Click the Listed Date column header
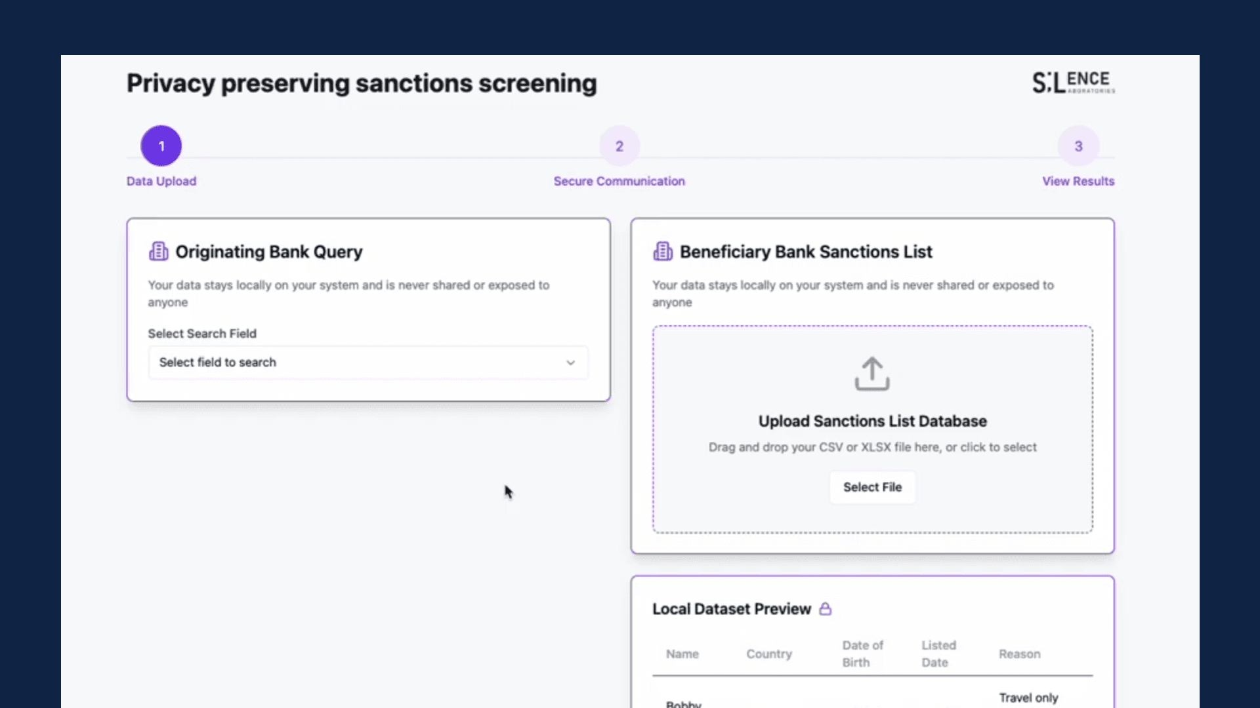The height and width of the screenshot is (708, 1260). (938, 654)
